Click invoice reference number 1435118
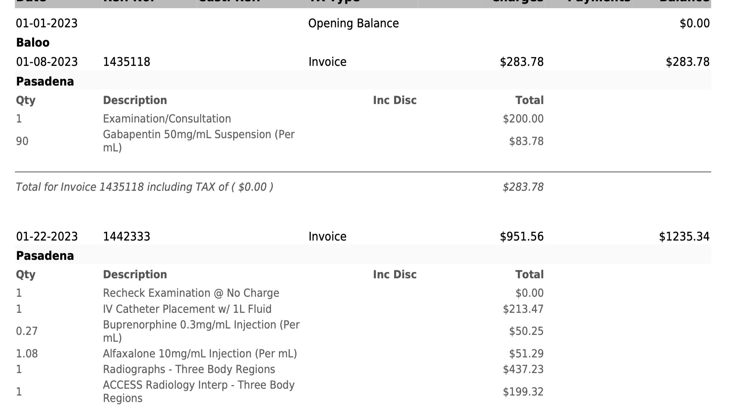The height and width of the screenshot is (416, 736). point(126,62)
